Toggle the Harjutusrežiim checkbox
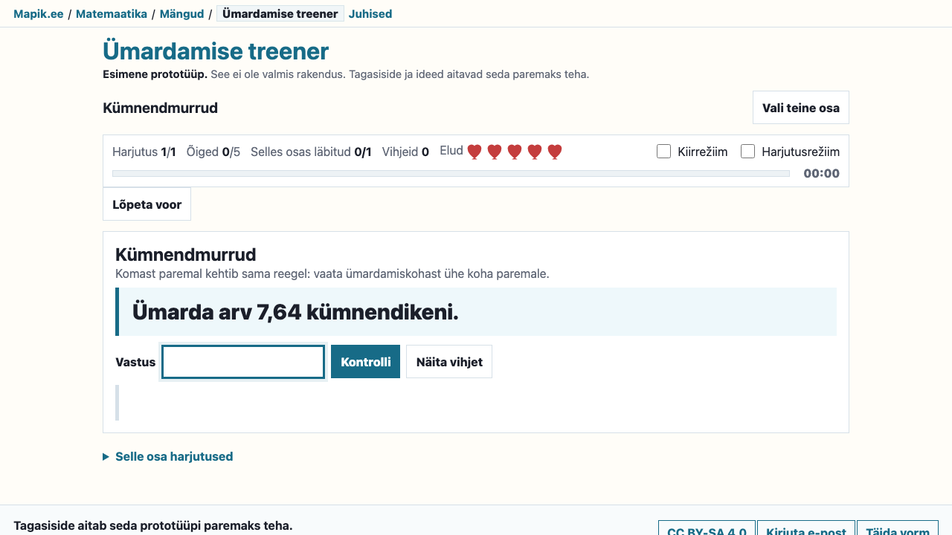Screen dimensions: 952x535 click(748, 152)
